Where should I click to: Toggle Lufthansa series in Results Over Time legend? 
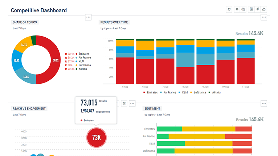pos(198,93)
